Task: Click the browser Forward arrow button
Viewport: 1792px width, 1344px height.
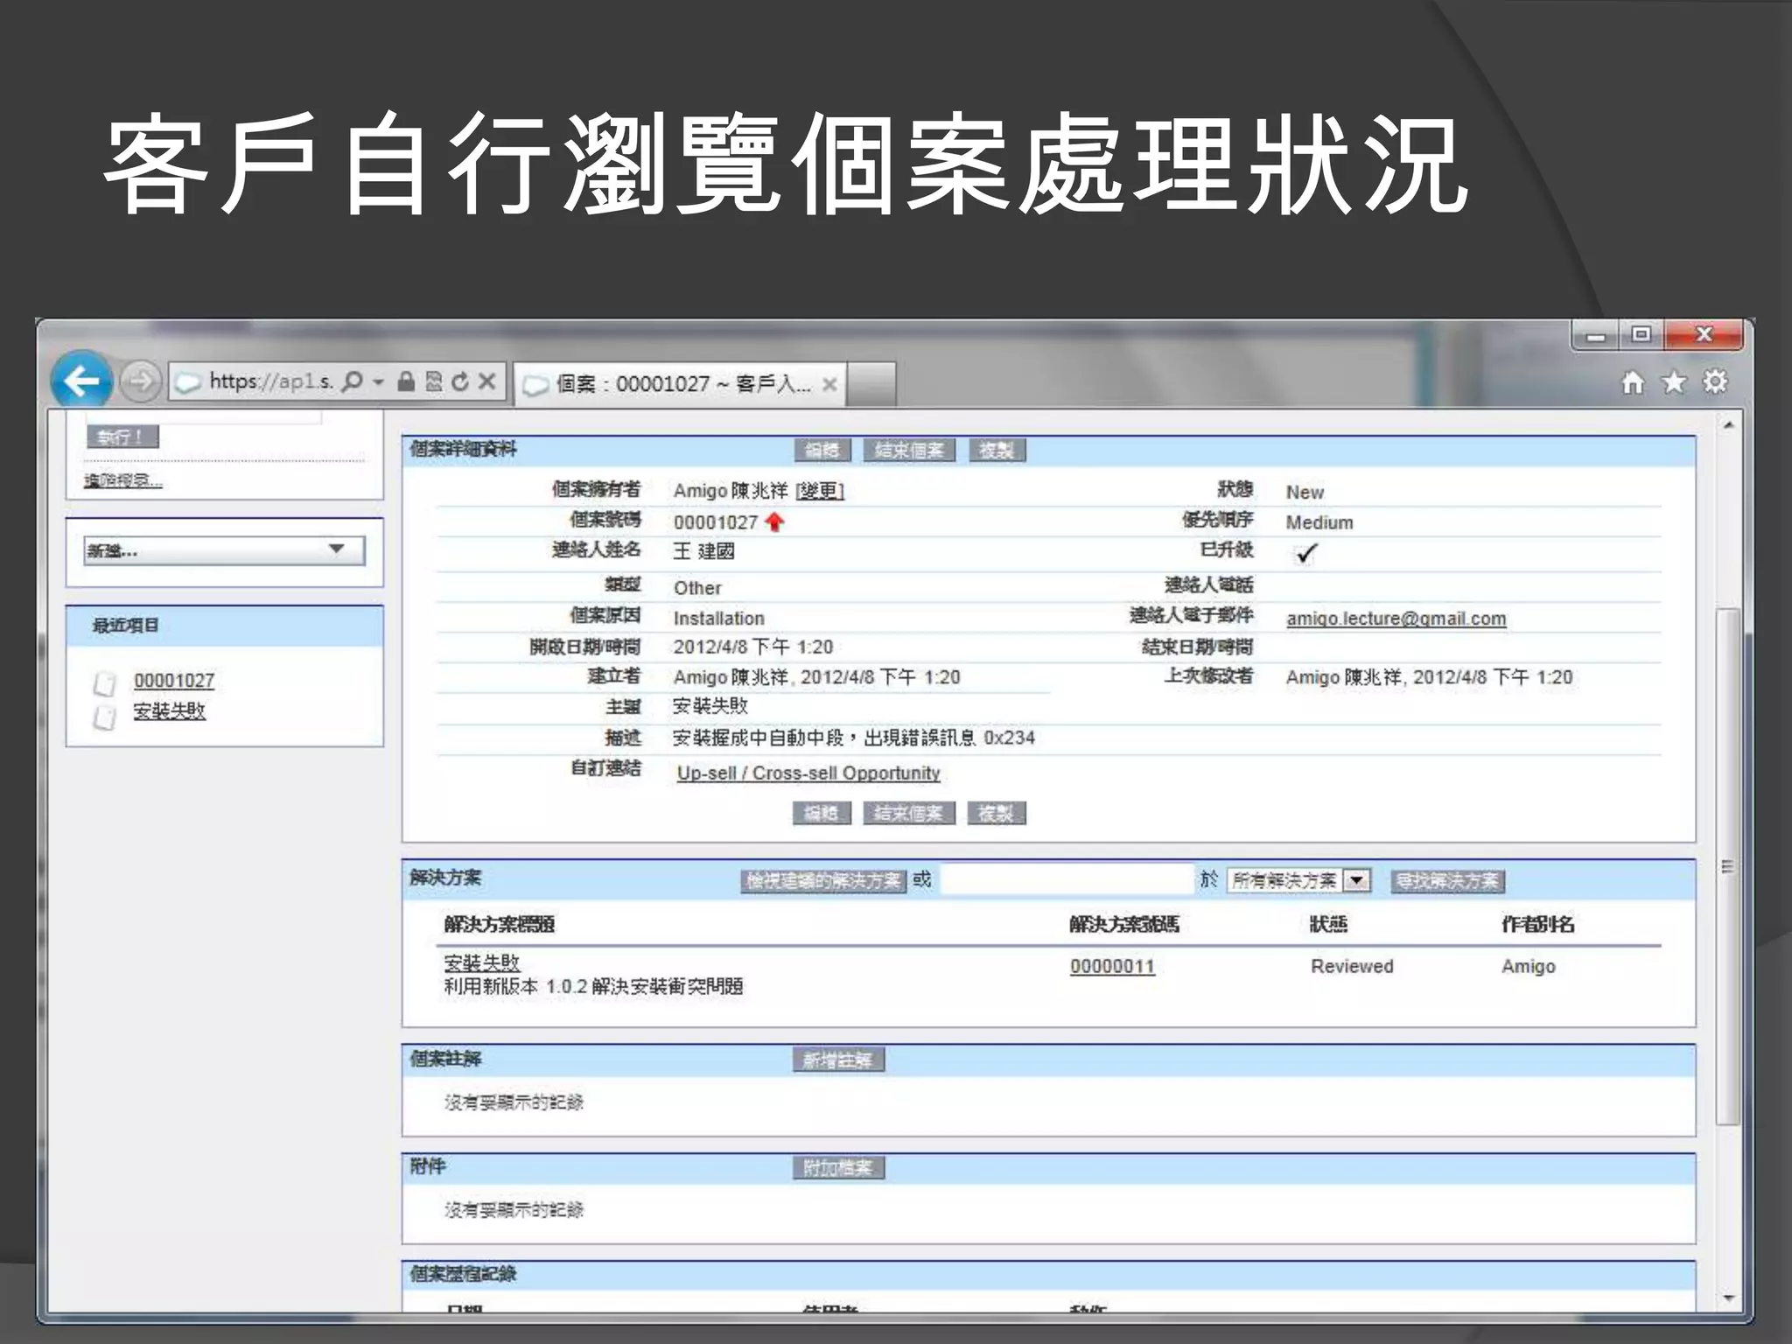Action: click(140, 381)
